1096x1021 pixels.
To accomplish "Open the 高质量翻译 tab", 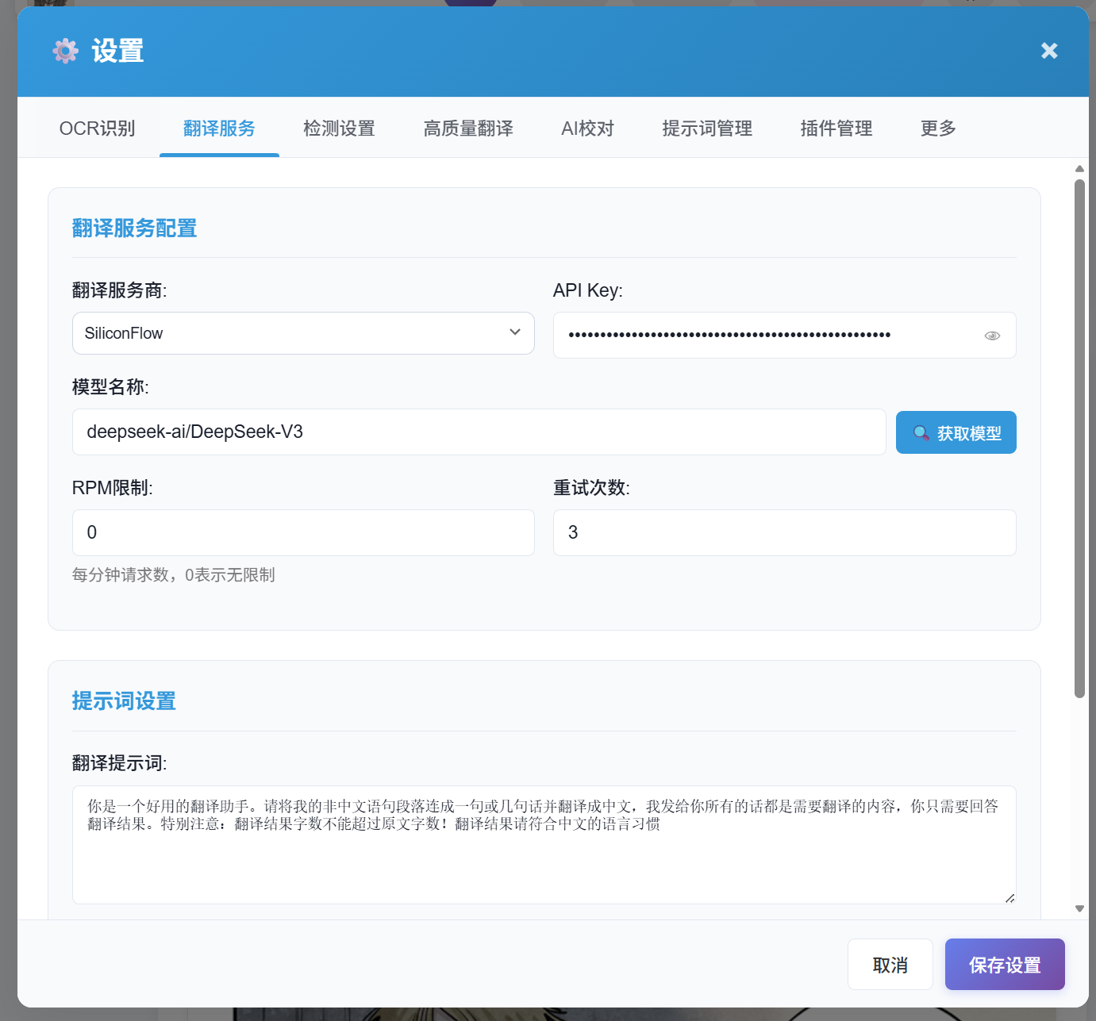I will [x=468, y=128].
